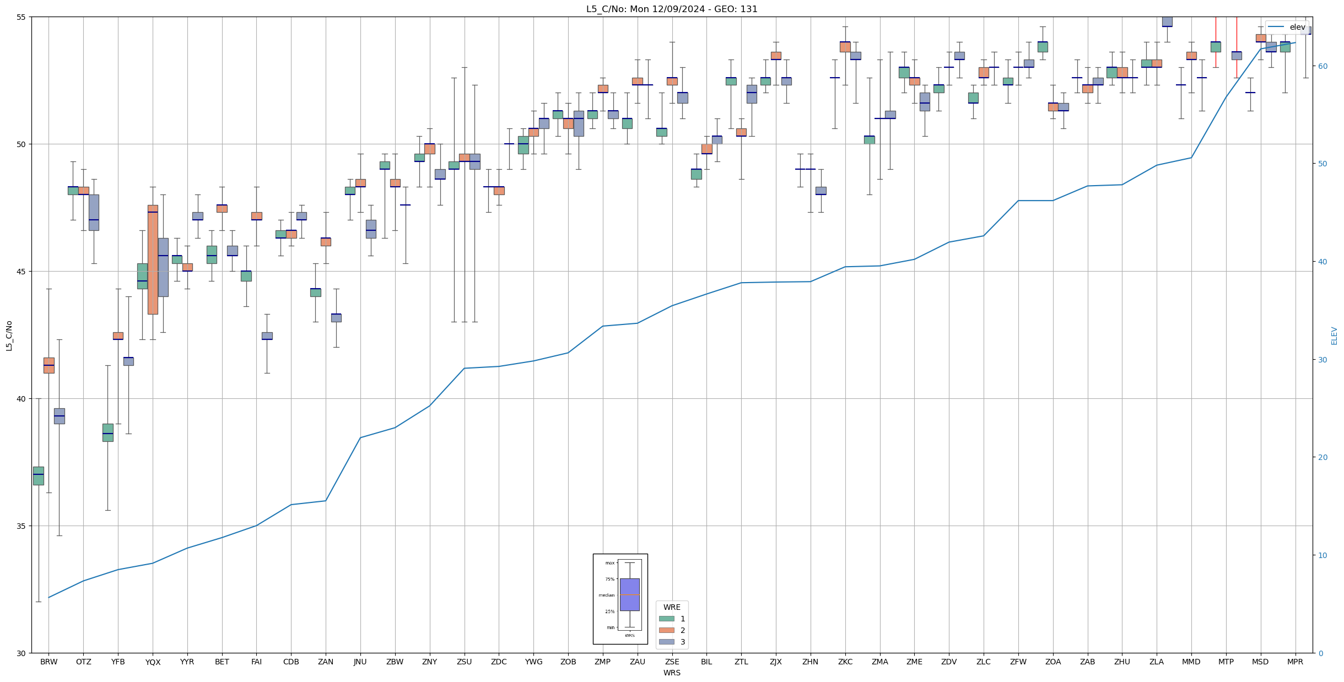Viewport: 1344px width, 682px height.
Task: Click the green WRE 1 legend swatch
Action: pos(666,619)
